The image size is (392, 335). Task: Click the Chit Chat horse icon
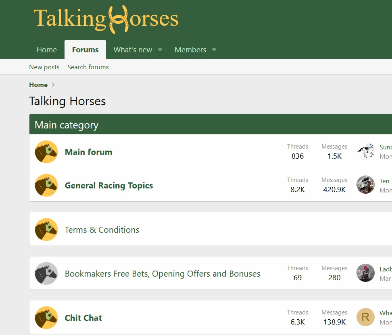click(46, 318)
